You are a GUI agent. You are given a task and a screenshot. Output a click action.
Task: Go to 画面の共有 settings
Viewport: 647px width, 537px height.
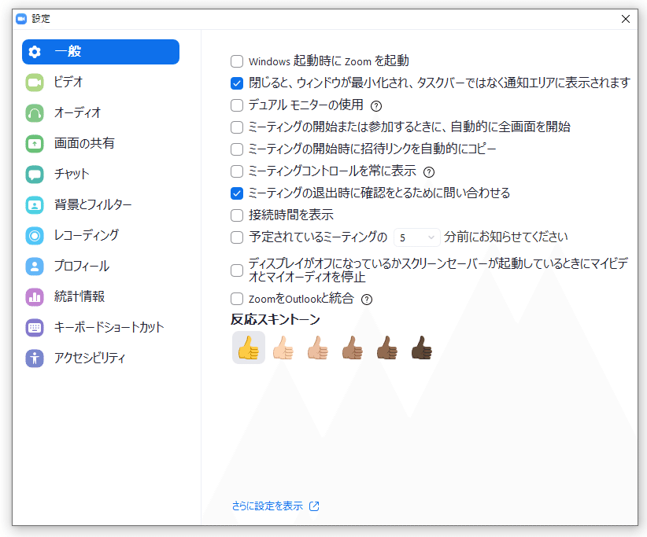[101, 144]
